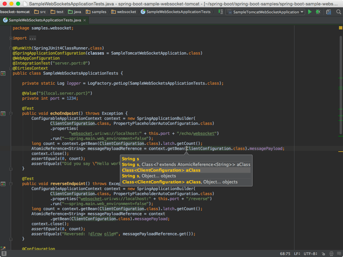
Task: Click yellow warning stripe marker on scrollbar
Action: [x=340, y=151]
